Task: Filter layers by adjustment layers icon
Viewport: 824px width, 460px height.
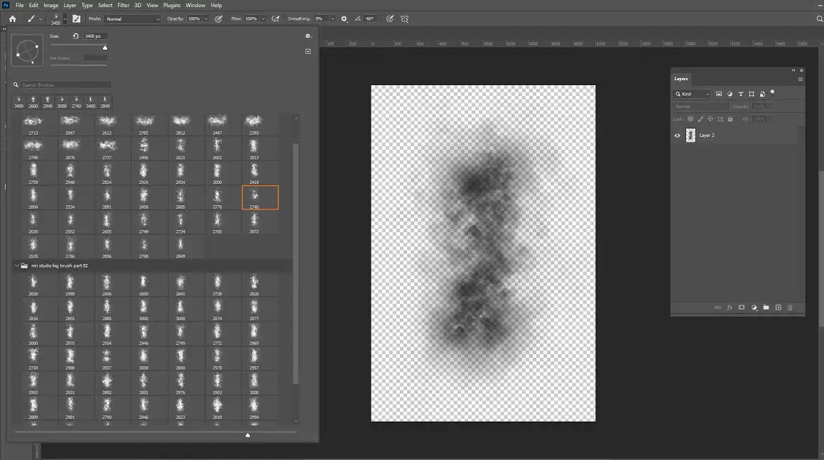Action: [730, 94]
